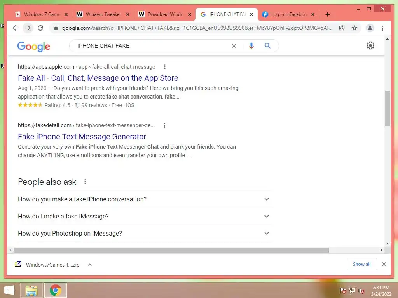The image size is (398, 298).
Task: Open Action Center flag in system tray
Action: pyautogui.click(x=343, y=291)
